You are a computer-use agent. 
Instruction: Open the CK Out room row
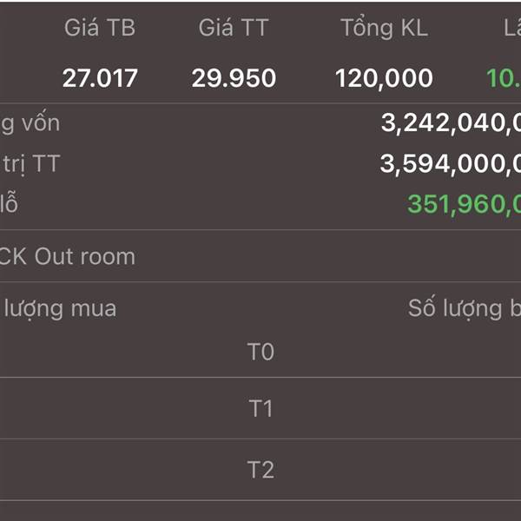tap(260, 256)
